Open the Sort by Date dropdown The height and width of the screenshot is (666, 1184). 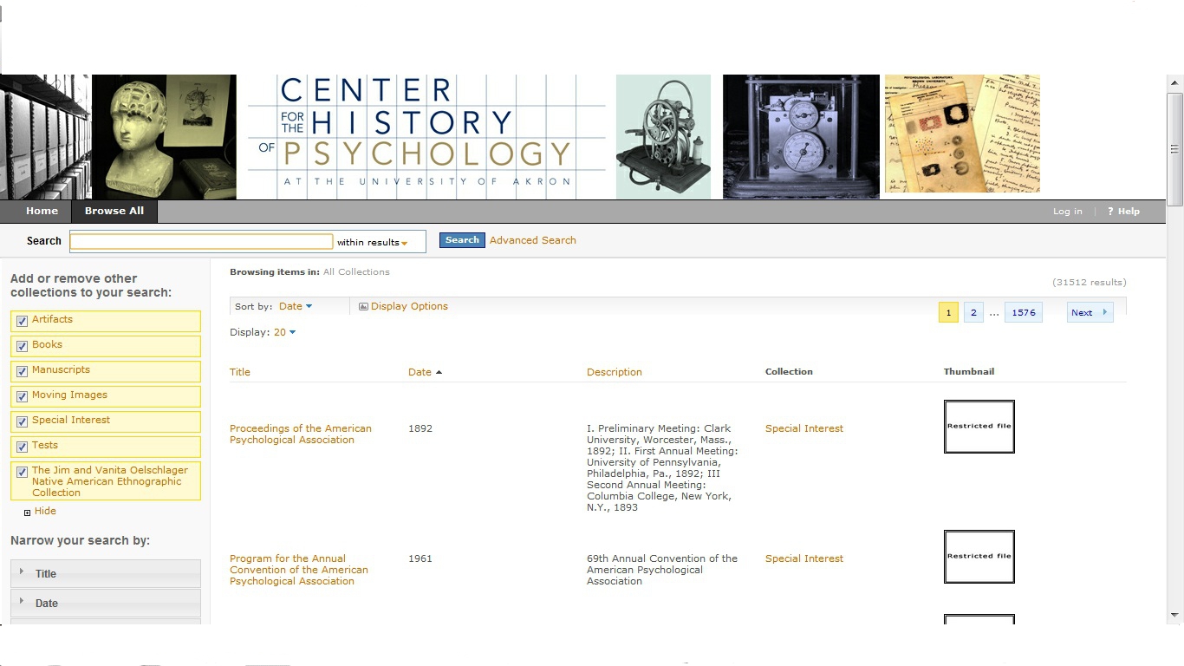[x=296, y=307]
